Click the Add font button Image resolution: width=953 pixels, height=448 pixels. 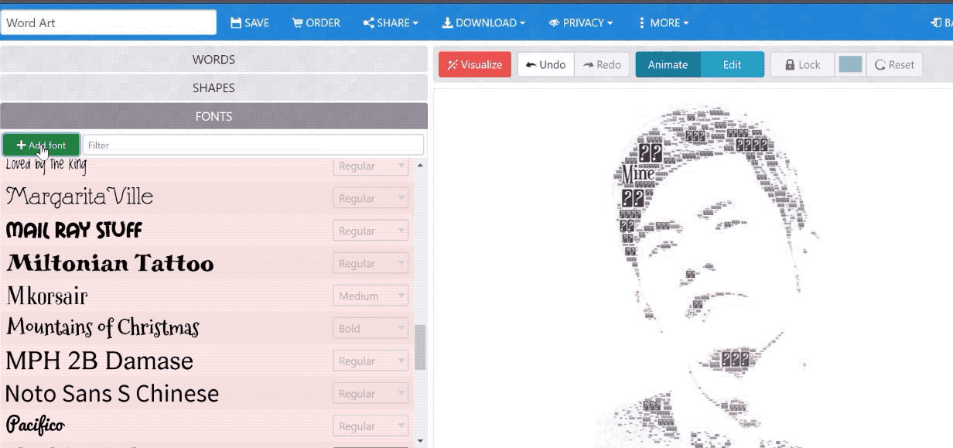point(41,145)
